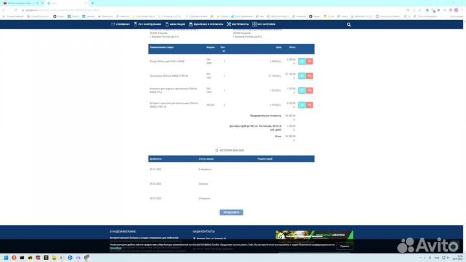Click reorder icon for Chihiros WRGB II PRO 90 row

click(302, 76)
